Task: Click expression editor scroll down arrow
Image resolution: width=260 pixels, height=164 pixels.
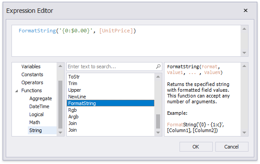Action: (x=244, y=53)
